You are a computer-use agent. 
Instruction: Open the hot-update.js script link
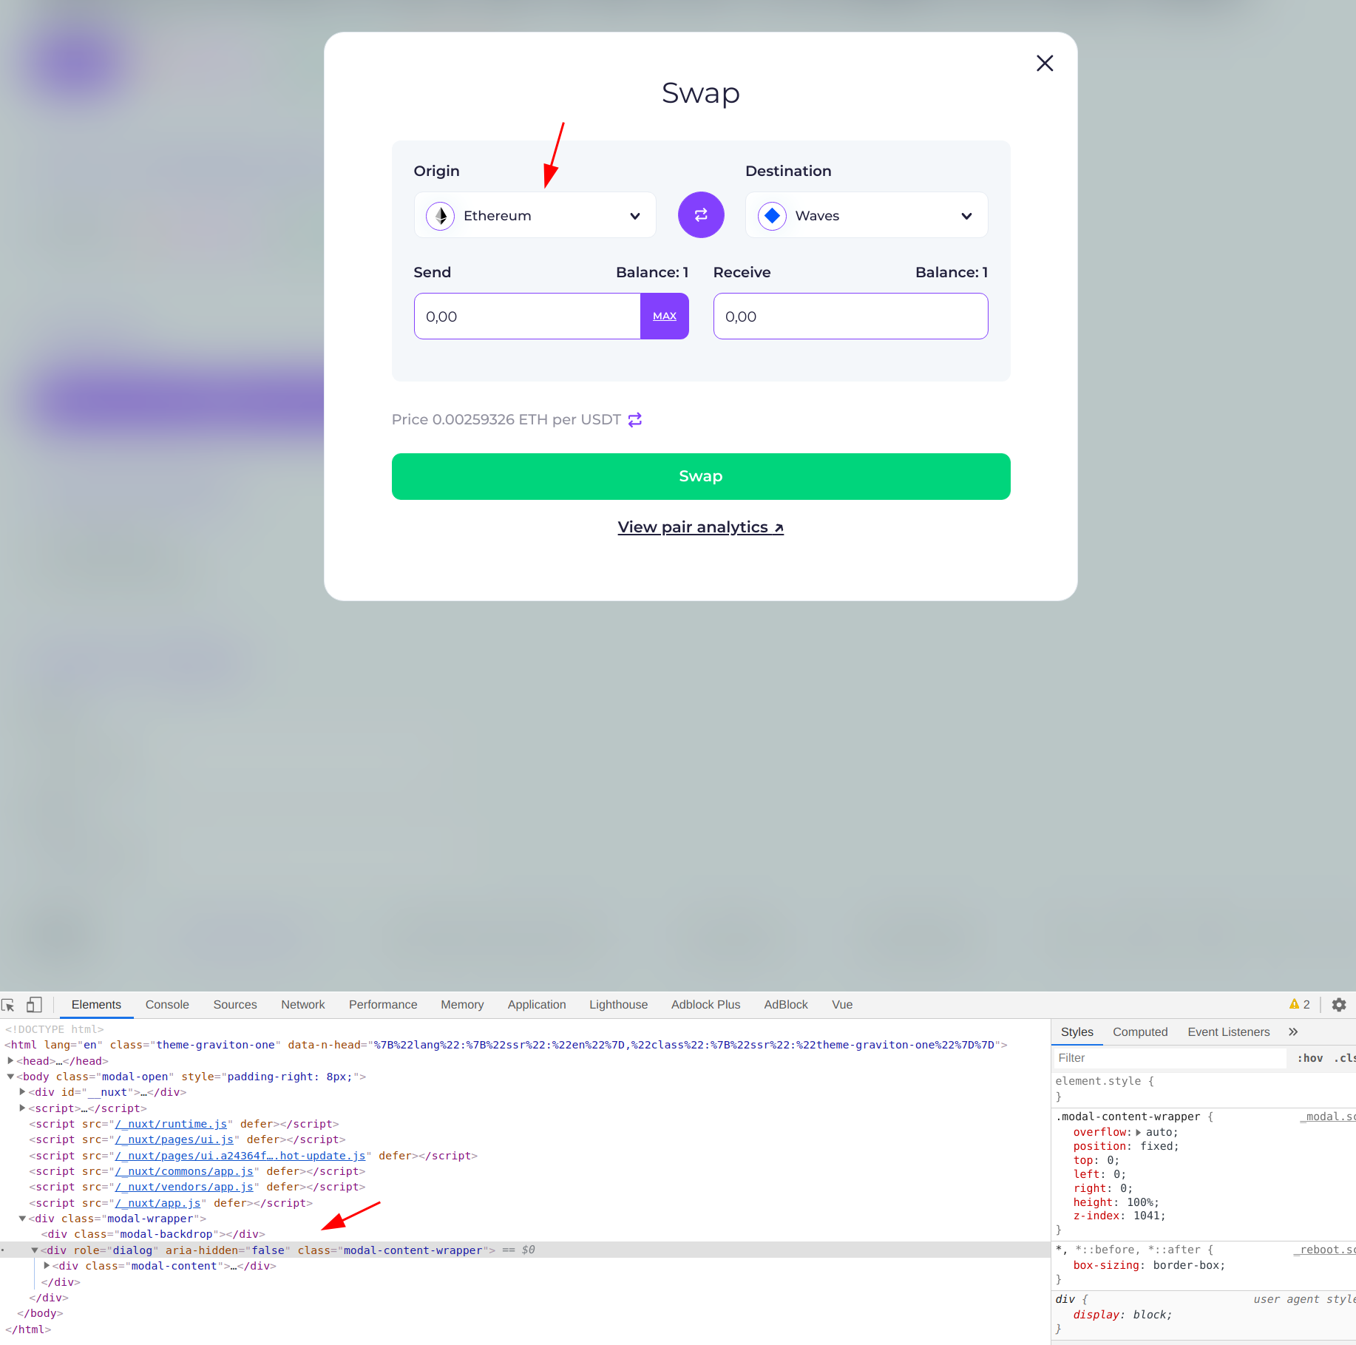[240, 1156]
